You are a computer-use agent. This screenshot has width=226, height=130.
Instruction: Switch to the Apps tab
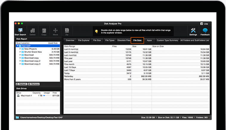coord(149,40)
